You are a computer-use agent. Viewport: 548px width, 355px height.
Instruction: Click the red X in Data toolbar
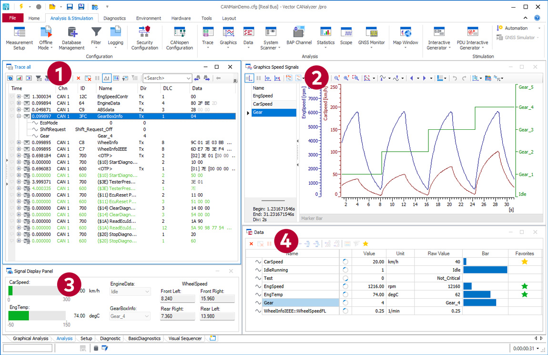tap(251, 244)
